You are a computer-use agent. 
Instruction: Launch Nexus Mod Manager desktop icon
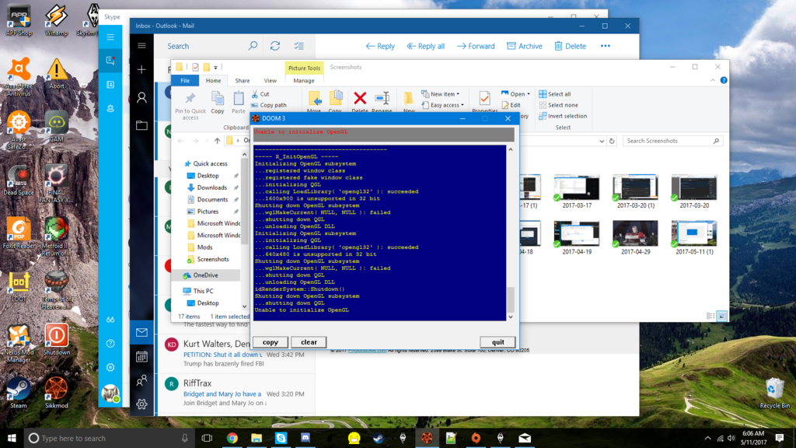click(x=19, y=343)
